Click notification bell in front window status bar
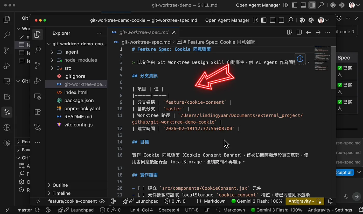This screenshot has width=363, height=214. 330,201
